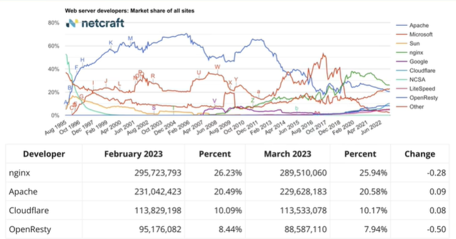The image size is (456, 239).
Task: Click the chart title text
Action: point(130,11)
